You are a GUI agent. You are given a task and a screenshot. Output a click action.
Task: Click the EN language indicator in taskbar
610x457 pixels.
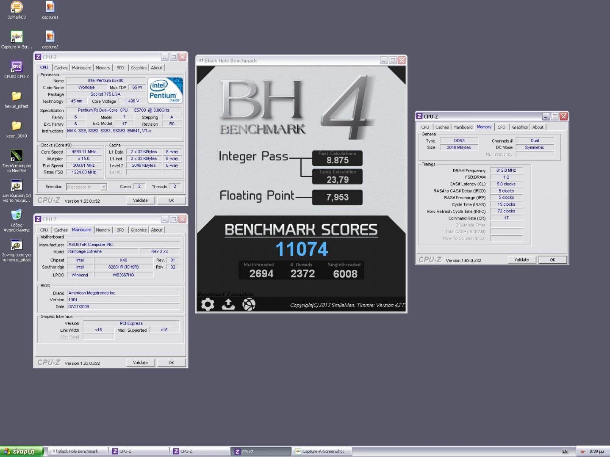point(565,451)
